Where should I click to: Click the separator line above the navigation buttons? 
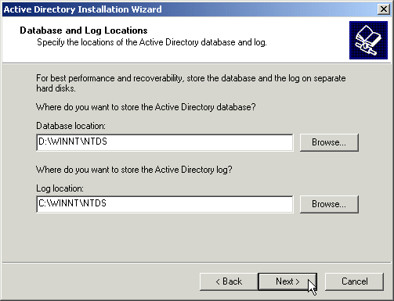(197, 262)
